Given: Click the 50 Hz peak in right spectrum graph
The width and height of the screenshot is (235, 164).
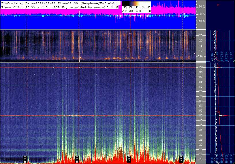Looking at the screenshot, I should click(x=223, y=116).
